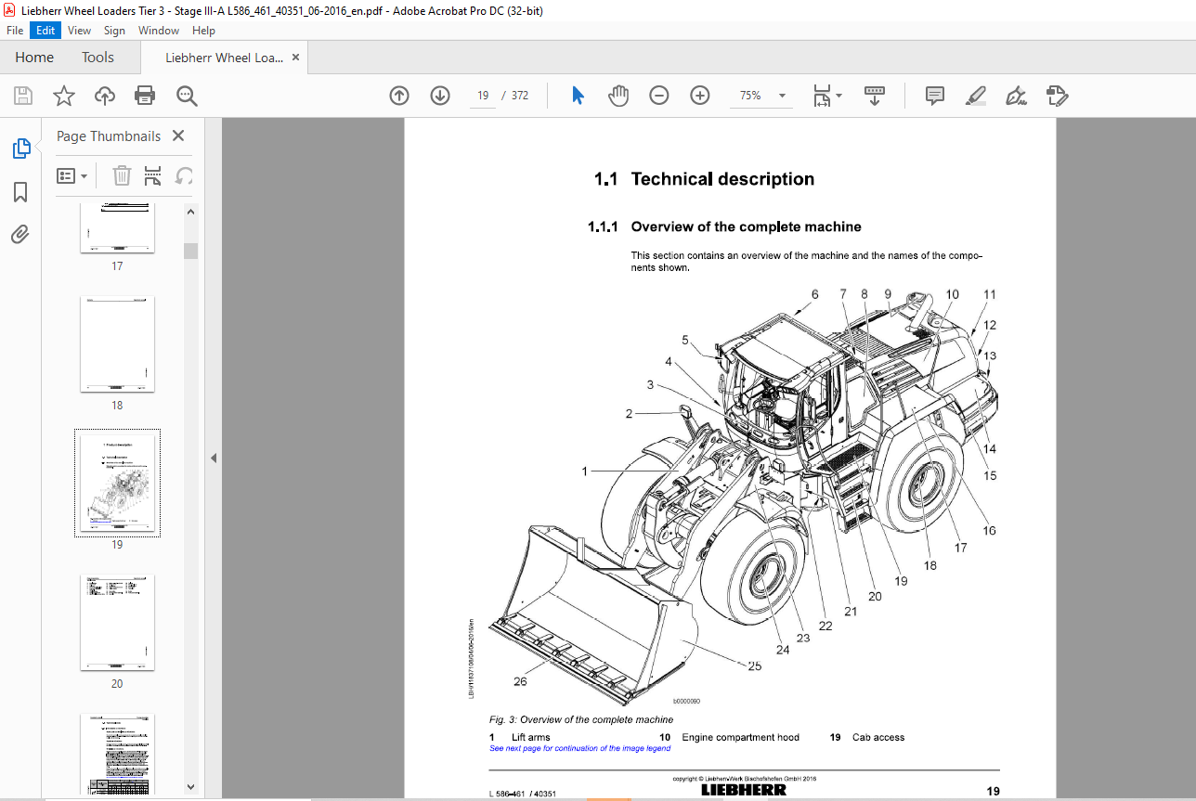Activate the Hand pan tool

[x=618, y=96]
